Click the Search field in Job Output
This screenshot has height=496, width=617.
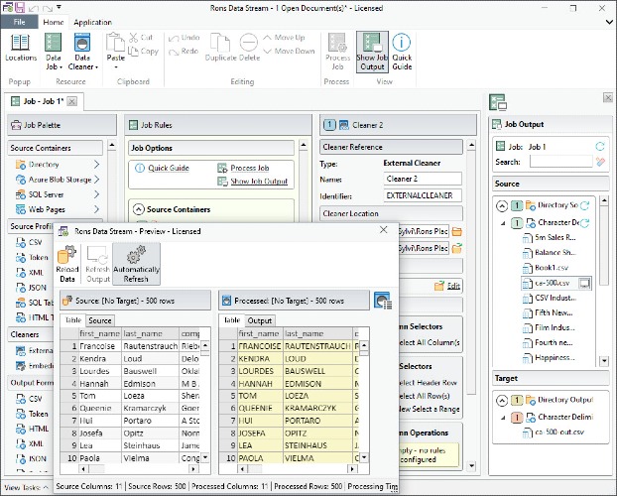tap(560, 162)
